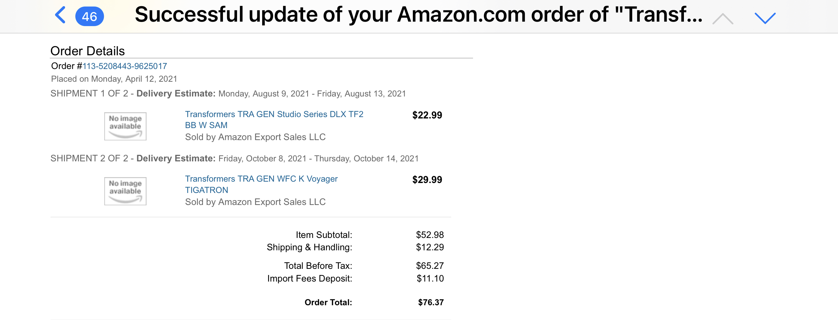Tap the second No image available thumbnail
Image resolution: width=838 pixels, height=320 pixels.
pos(125,191)
